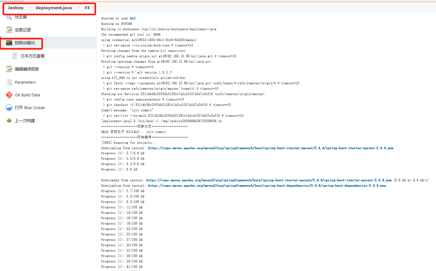
Task: Open spring-boot-starter-parent-2.4.4.pom Downloaded link
Action: coord(269,180)
